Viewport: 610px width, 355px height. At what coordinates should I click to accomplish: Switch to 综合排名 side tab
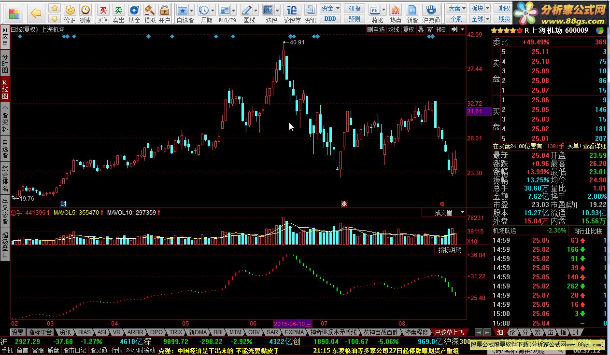click(x=5, y=178)
